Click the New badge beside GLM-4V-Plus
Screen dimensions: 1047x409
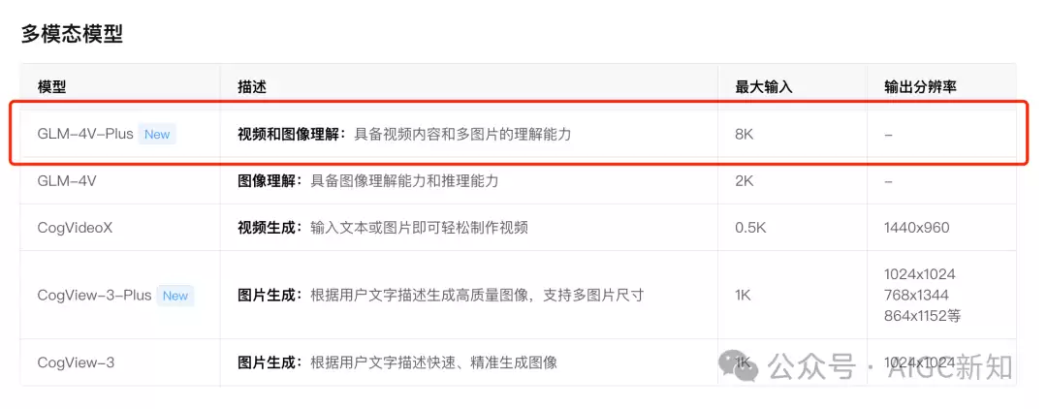(158, 134)
